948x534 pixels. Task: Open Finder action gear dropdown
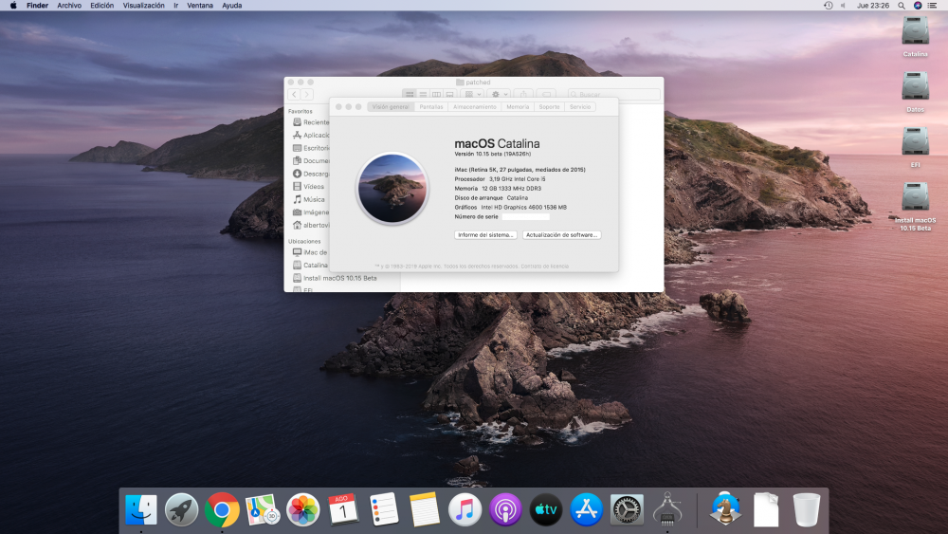click(x=500, y=94)
